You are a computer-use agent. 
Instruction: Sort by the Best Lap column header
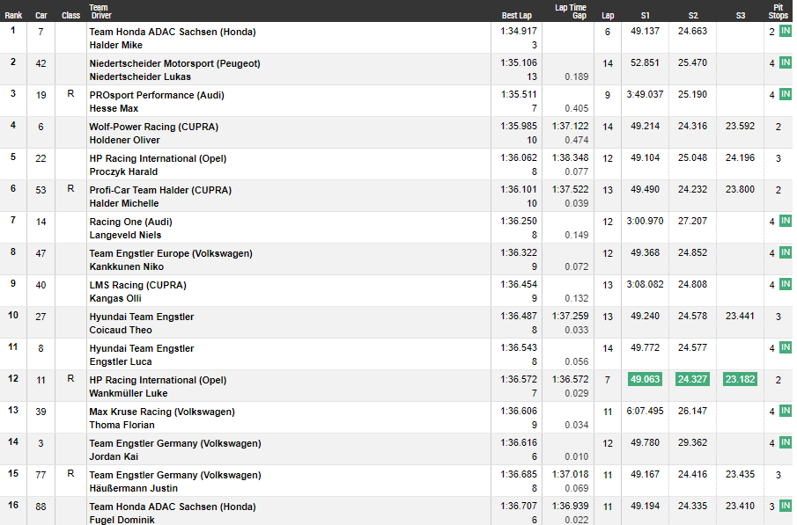pyautogui.click(x=516, y=15)
